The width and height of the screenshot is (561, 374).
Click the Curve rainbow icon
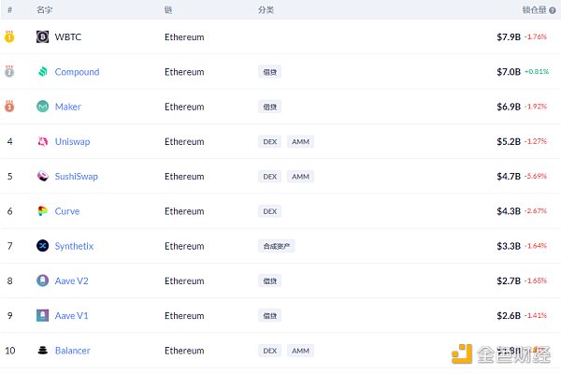pyautogui.click(x=42, y=211)
